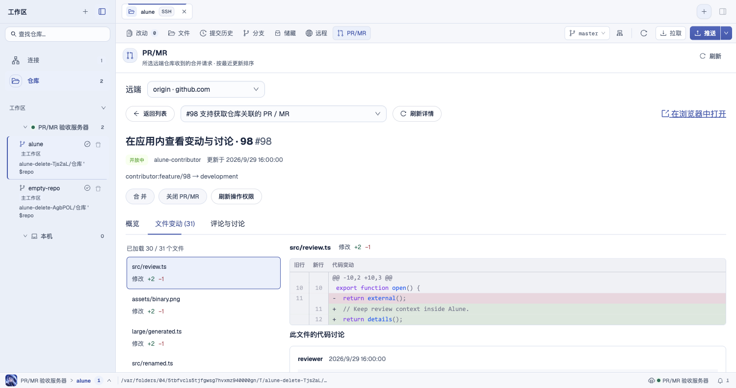Screen dimensions: 736x388
Task: Open the 储藏 stash view
Action: coord(285,33)
